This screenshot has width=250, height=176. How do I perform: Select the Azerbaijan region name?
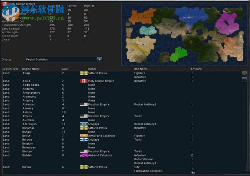click(x=29, y=124)
